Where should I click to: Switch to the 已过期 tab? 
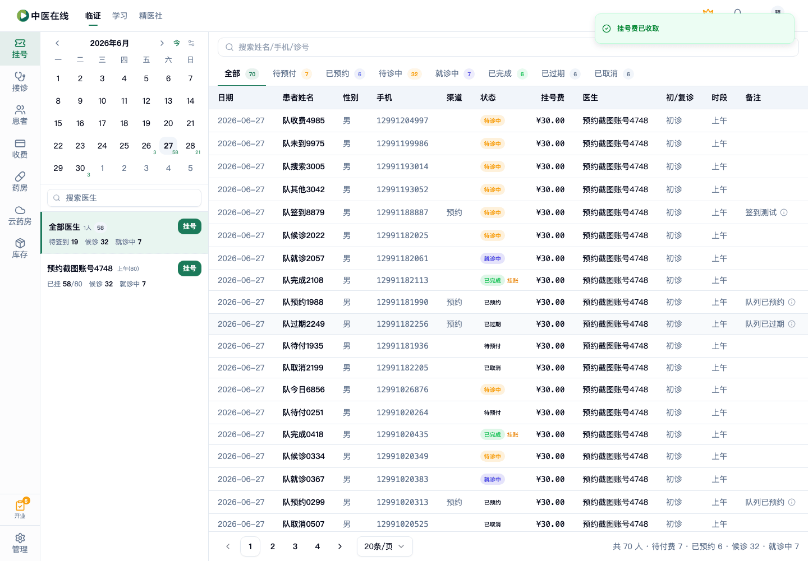[x=561, y=73]
